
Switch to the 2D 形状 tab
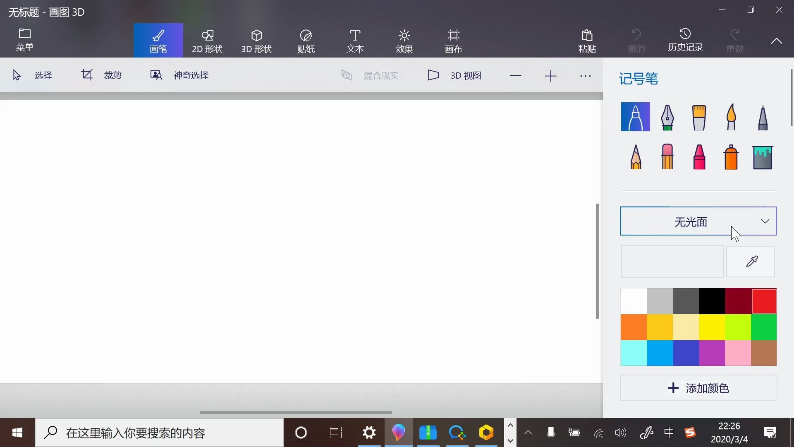pyautogui.click(x=207, y=41)
